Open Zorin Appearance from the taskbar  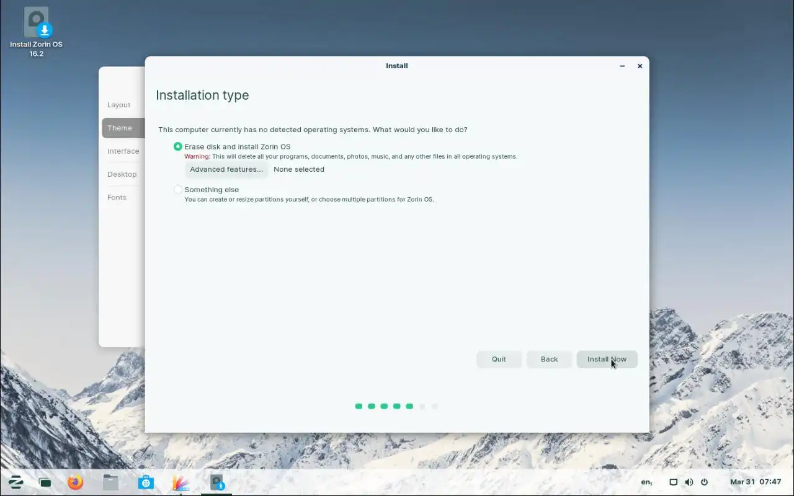(181, 482)
